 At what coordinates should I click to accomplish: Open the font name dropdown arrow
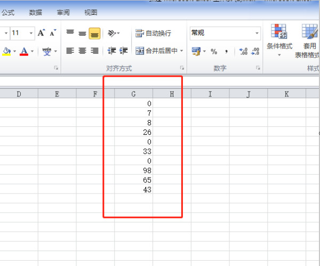(x=6, y=33)
